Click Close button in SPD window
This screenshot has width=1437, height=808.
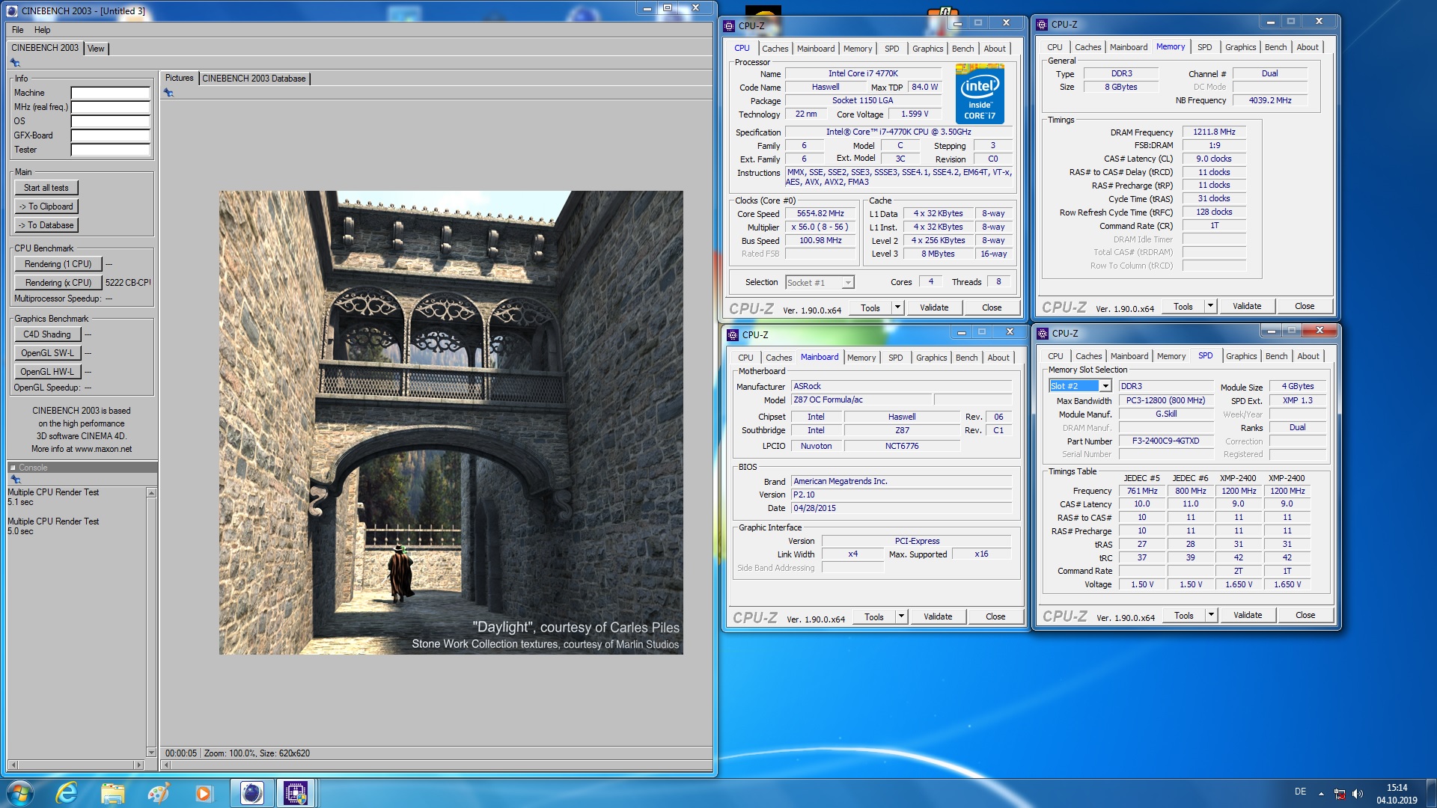click(x=1305, y=615)
